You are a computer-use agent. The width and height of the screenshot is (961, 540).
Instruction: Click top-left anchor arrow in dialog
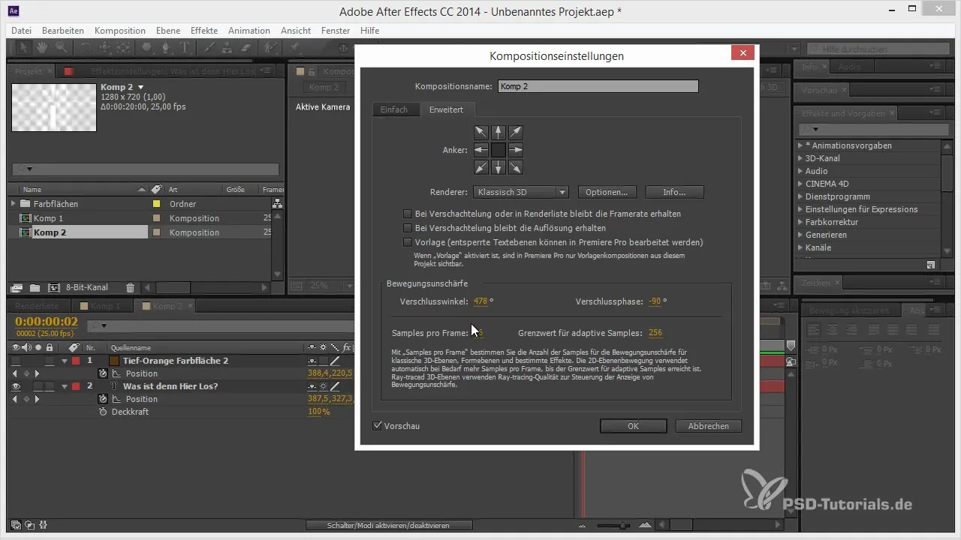[481, 133]
